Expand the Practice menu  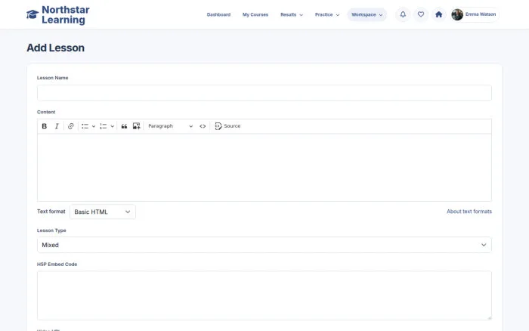click(x=327, y=14)
